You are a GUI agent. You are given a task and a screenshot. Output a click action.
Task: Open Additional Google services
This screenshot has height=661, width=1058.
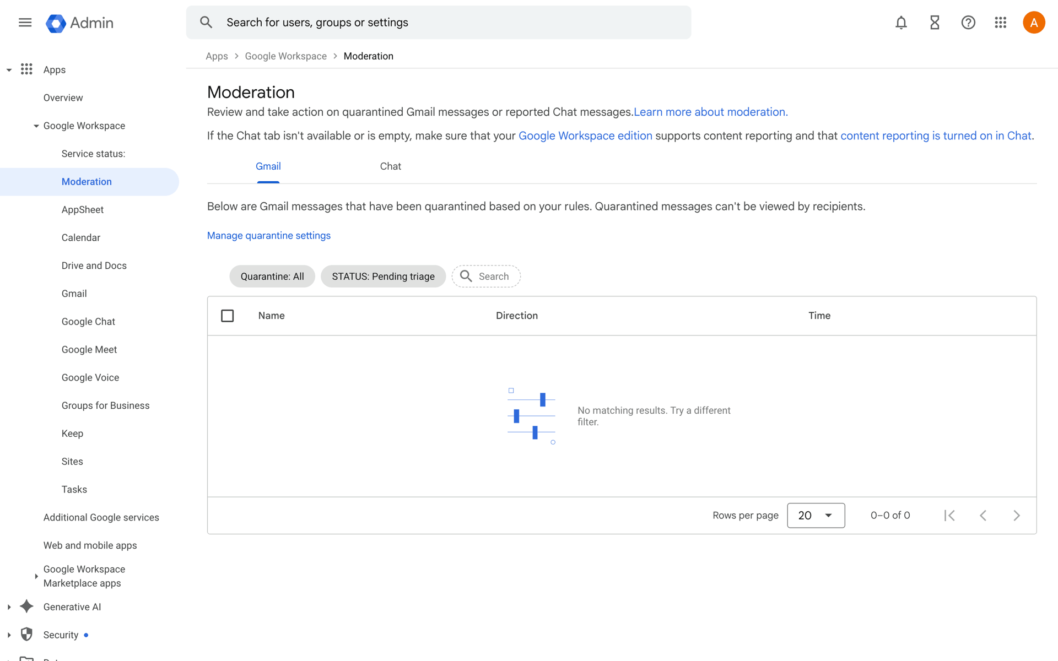click(x=101, y=517)
